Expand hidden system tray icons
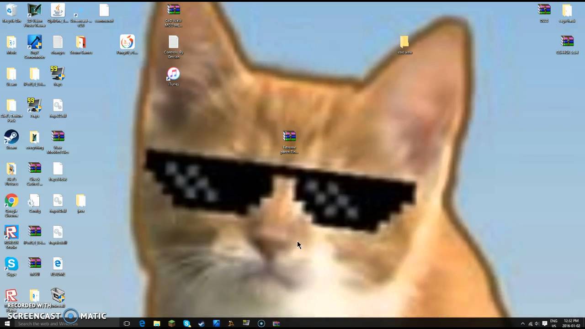The image size is (585, 329). click(x=523, y=324)
